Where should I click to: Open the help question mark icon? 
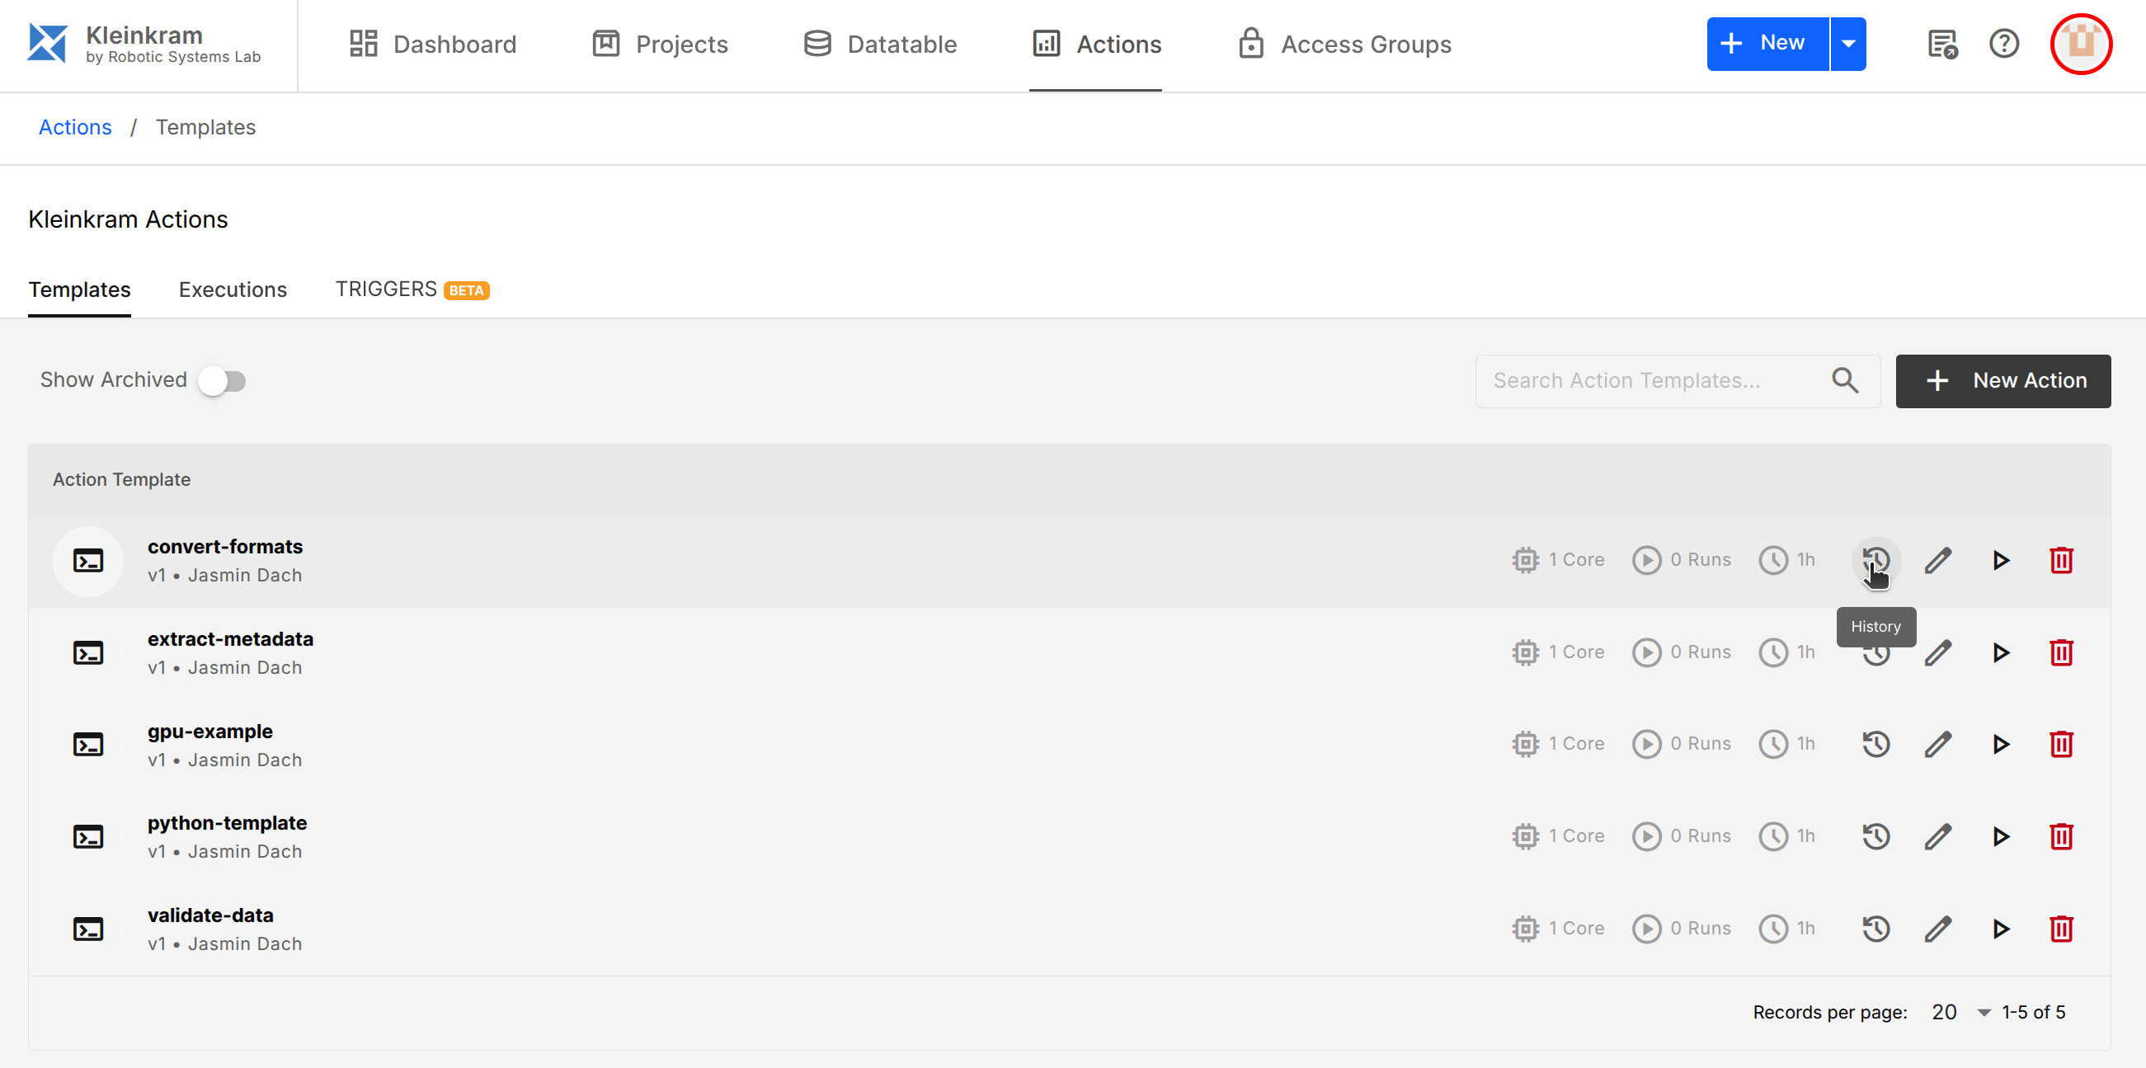pos(2003,44)
